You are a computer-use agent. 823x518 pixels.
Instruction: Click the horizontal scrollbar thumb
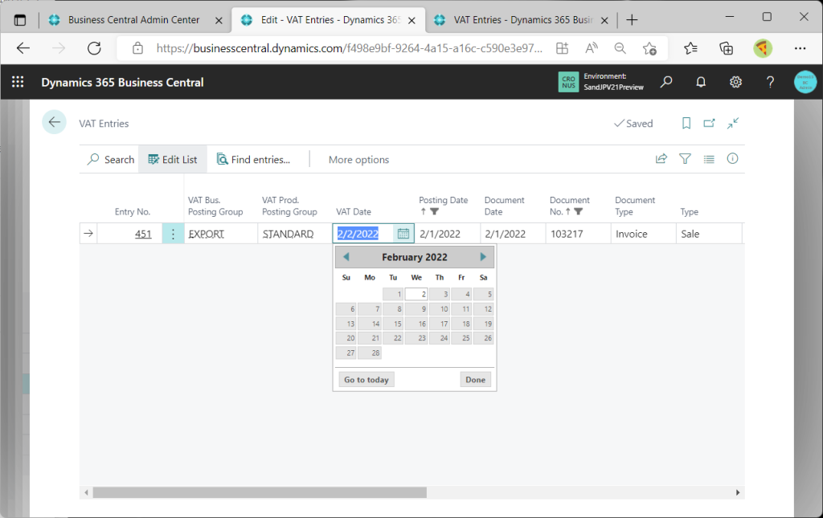[x=260, y=492]
